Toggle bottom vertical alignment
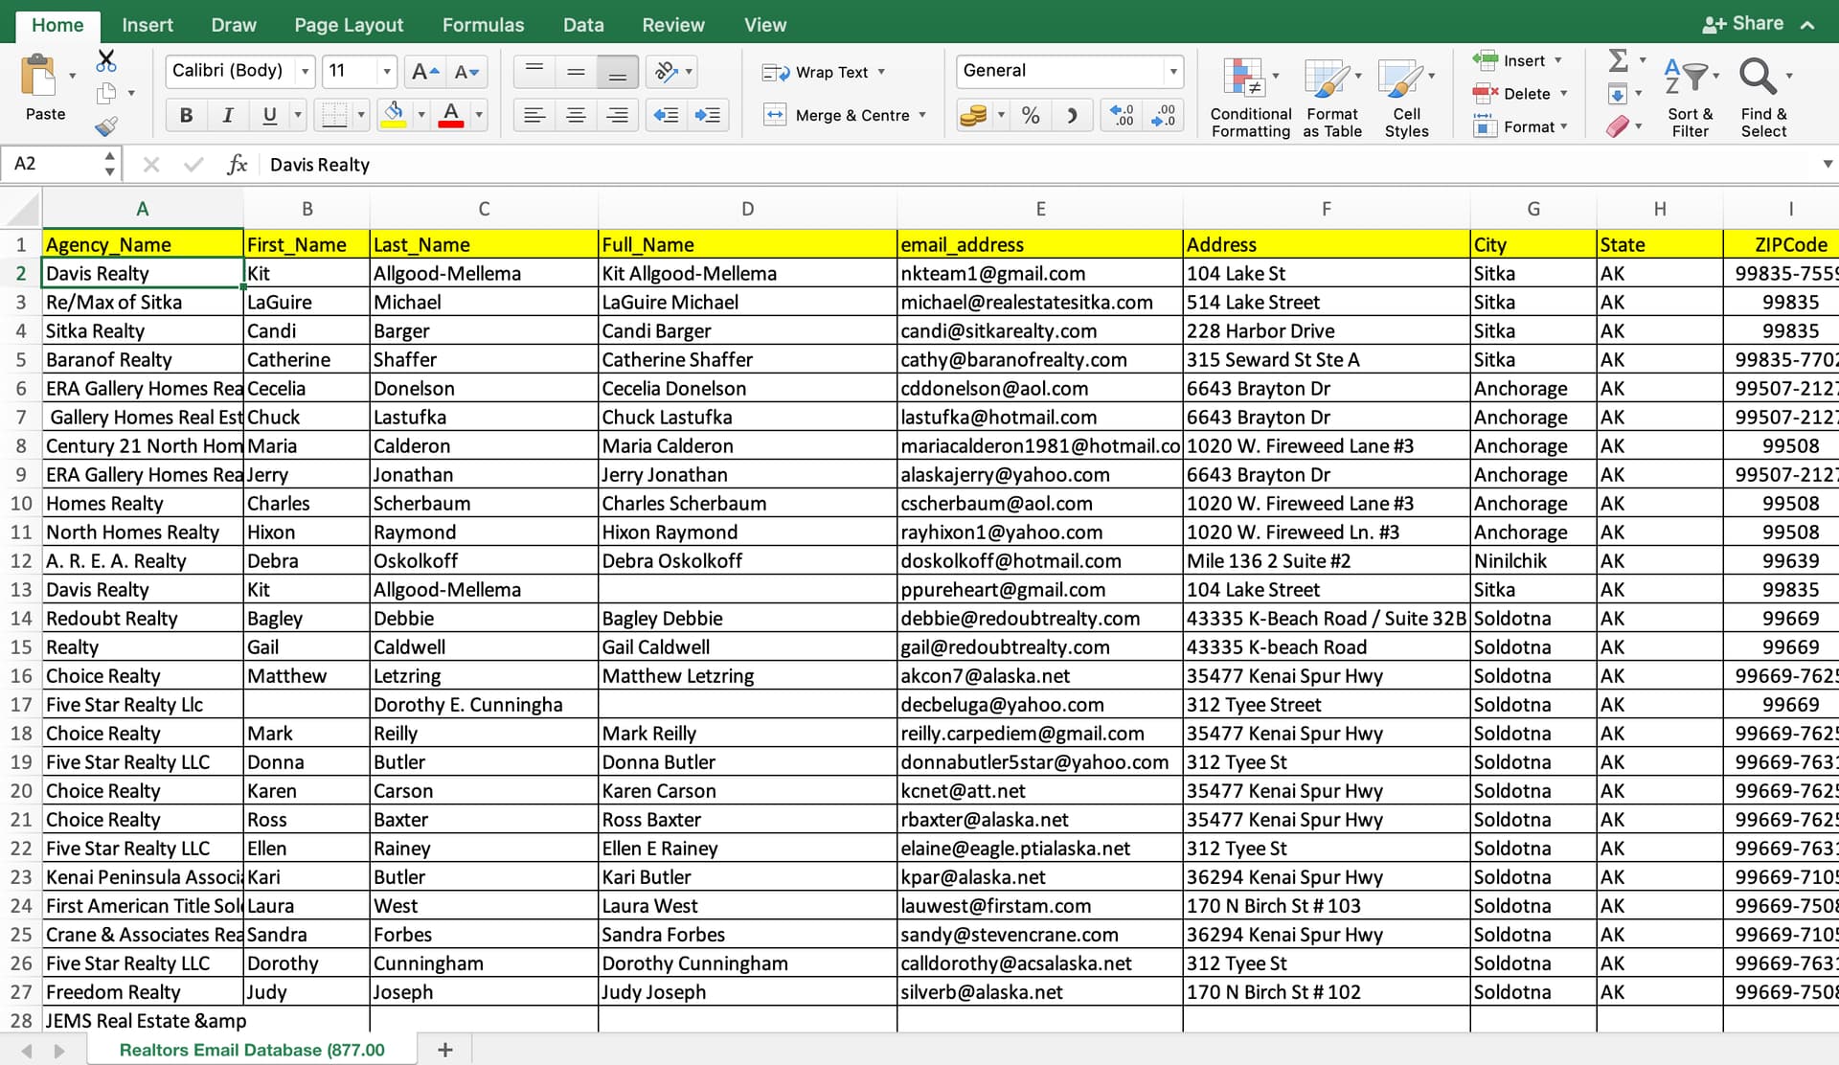This screenshot has width=1839, height=1065. point(618,72)
